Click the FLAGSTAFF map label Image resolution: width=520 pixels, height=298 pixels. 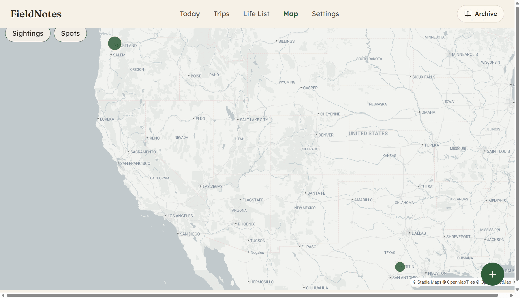pos(253,200)
